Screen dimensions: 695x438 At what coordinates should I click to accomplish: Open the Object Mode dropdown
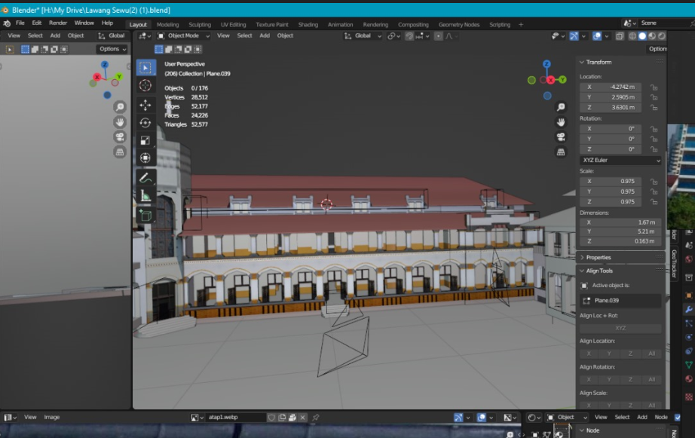coord(183,35)
